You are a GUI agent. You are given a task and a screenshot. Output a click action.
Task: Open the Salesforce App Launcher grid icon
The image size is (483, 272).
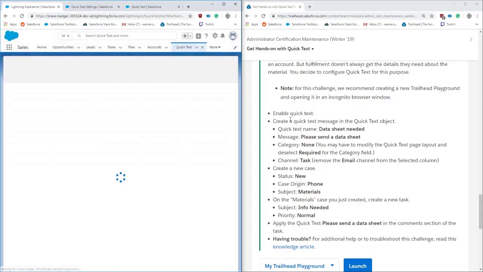pyautogui.click(x=9, y=47)
